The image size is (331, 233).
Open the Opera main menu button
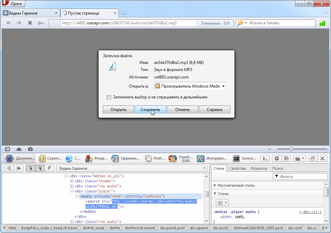13,3
